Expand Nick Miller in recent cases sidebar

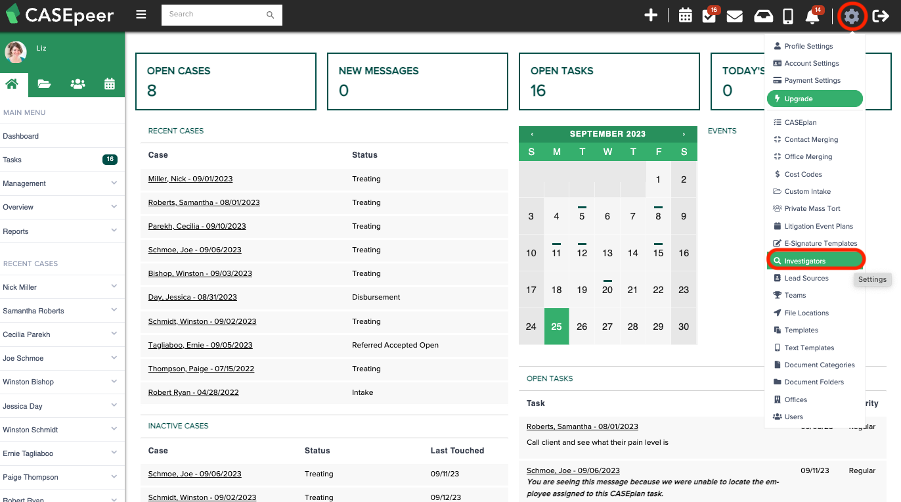click(x=62, y=287)
